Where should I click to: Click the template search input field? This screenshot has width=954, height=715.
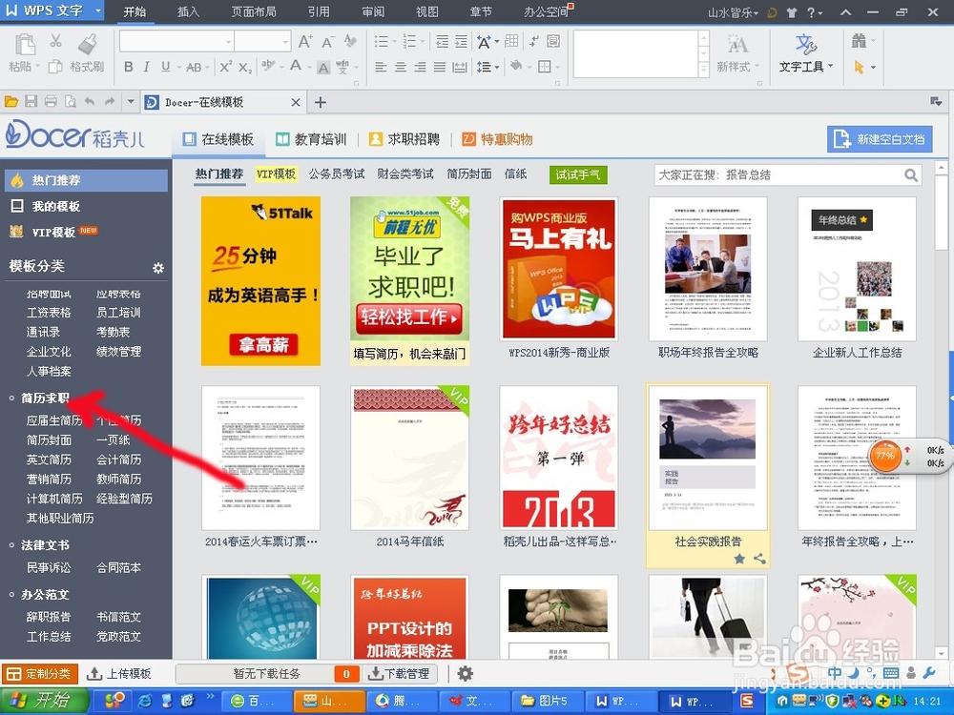pyautogui.click(x=778, y=175)
